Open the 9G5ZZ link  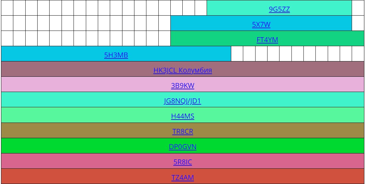pyautogui.click(x=279, y=9)
